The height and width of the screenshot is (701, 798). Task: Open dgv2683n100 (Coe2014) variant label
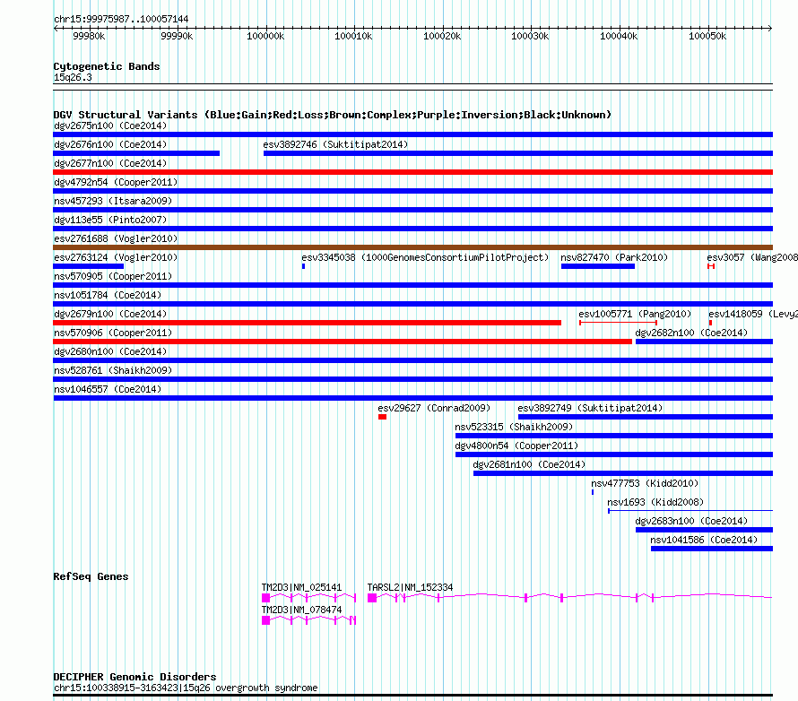[691, 521]
